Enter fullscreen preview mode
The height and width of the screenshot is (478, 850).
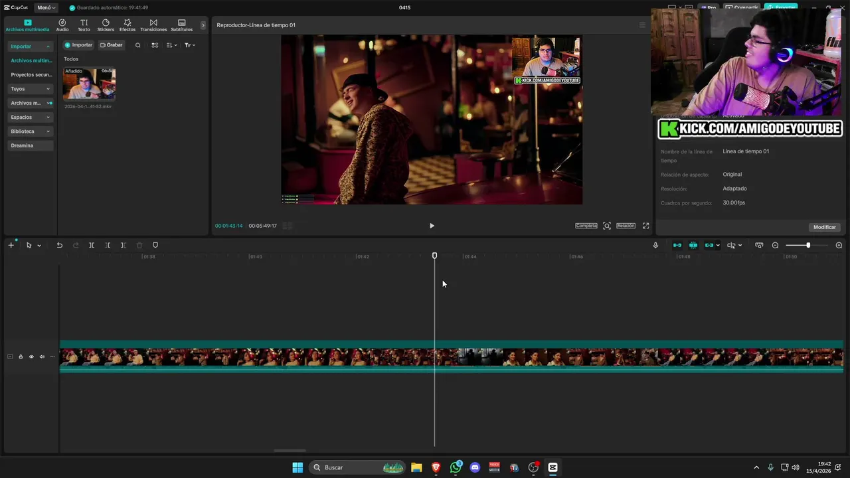pos(645,226)
